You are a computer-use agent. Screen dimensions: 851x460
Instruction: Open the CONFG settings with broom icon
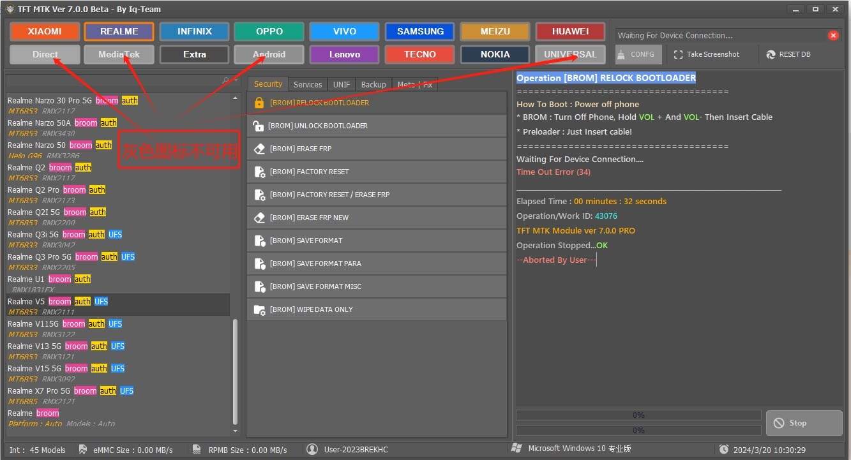621,54
